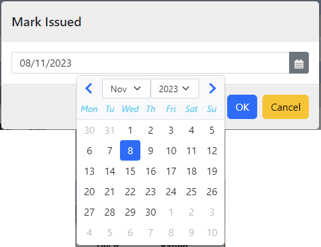Go to previous month arrow
Viewport: 321px width, 247px height.
point(89,88)
